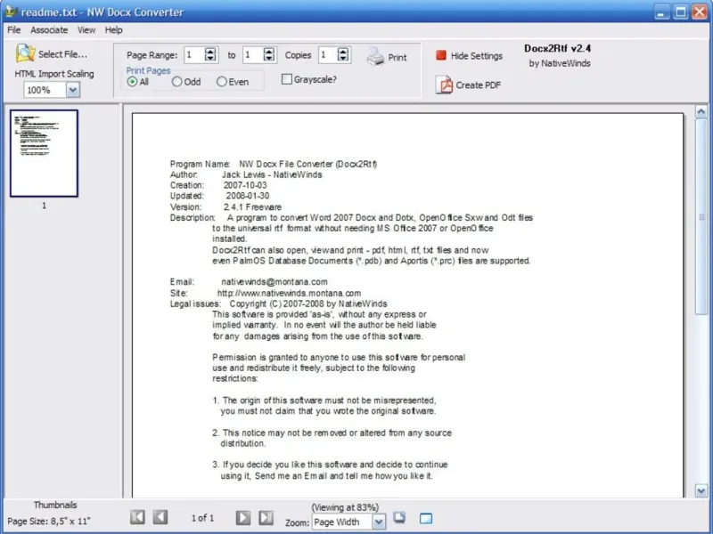Screen dimensions: 713x534
Task: Click the Select File... button label
Action: 62,54
